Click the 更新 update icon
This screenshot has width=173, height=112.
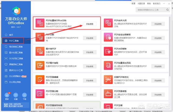(7, 95)
